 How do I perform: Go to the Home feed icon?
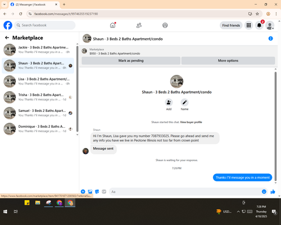coord(112,25)
